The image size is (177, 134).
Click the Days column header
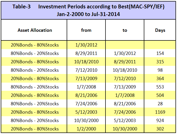160,30
